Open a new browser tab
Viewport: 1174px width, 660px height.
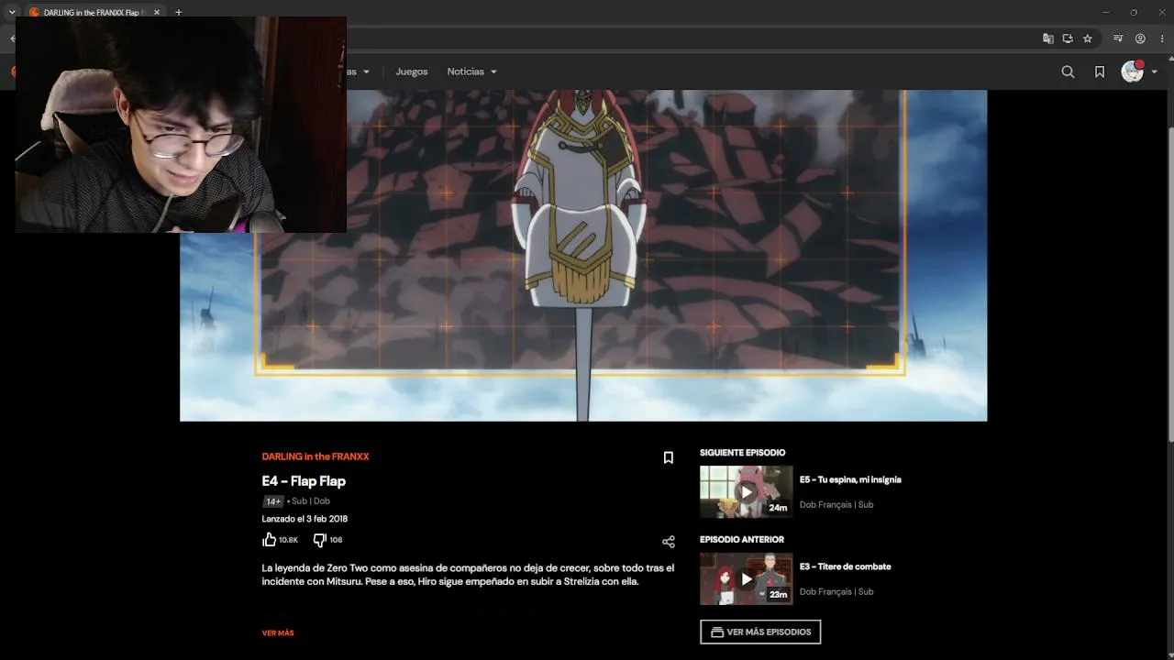click(x=178, y=12)
